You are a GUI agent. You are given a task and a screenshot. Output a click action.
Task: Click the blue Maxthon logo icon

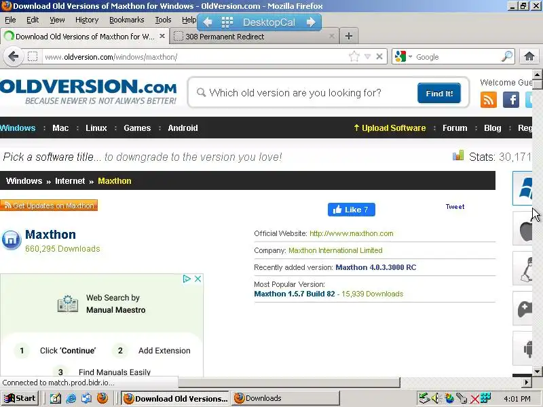12,239
